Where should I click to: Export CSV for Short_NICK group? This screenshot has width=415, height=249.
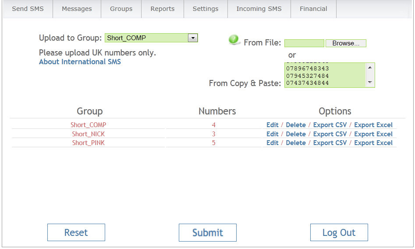coord(330,134)
